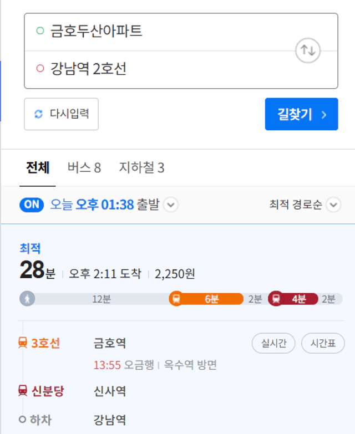Select the 전체 tab
The width and height of the screenshot is (355, 434).
pyautogui.click(x=38, y=167)
